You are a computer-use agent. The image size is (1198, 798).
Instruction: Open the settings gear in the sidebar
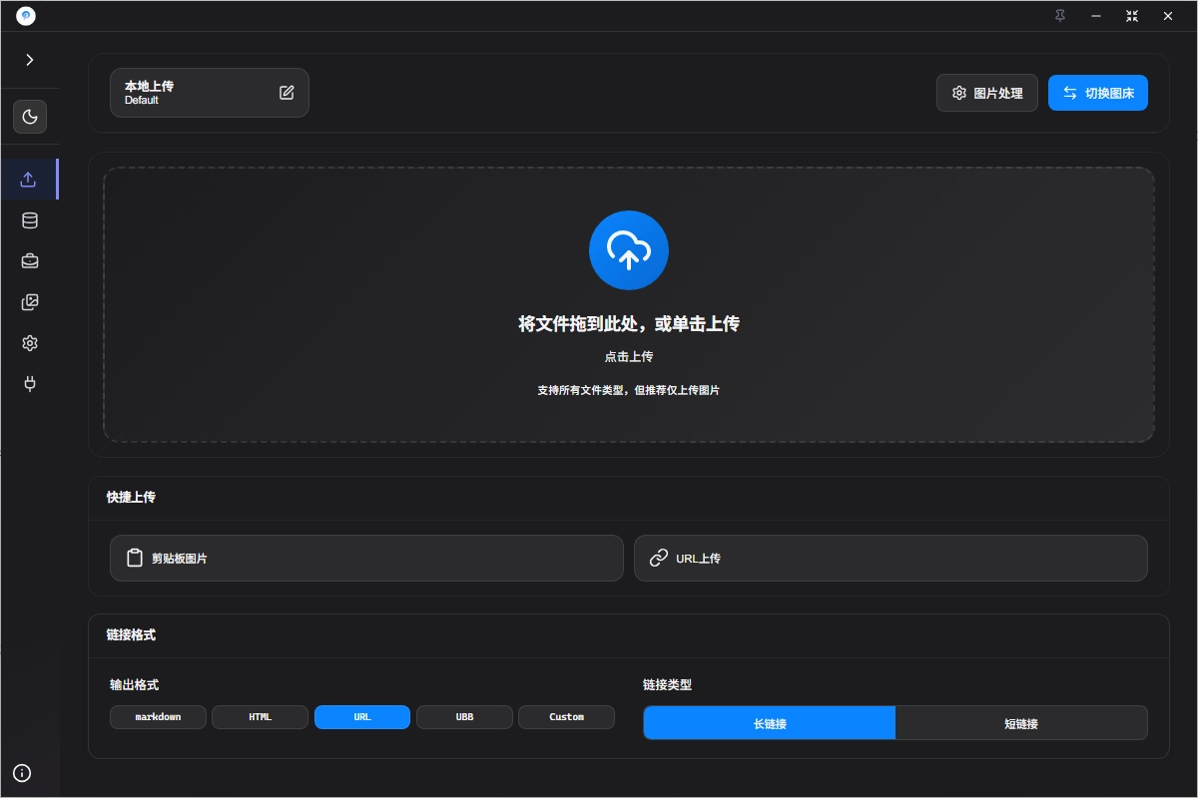[30, 343]
